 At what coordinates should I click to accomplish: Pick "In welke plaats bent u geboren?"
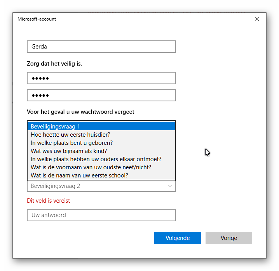pyautogui.click(x=71, y=143)
